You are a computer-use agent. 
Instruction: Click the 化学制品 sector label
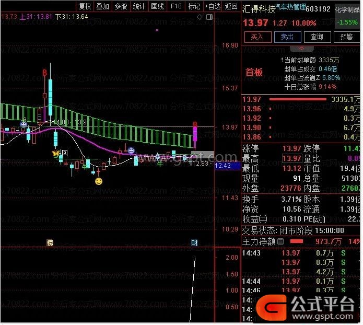347,9
